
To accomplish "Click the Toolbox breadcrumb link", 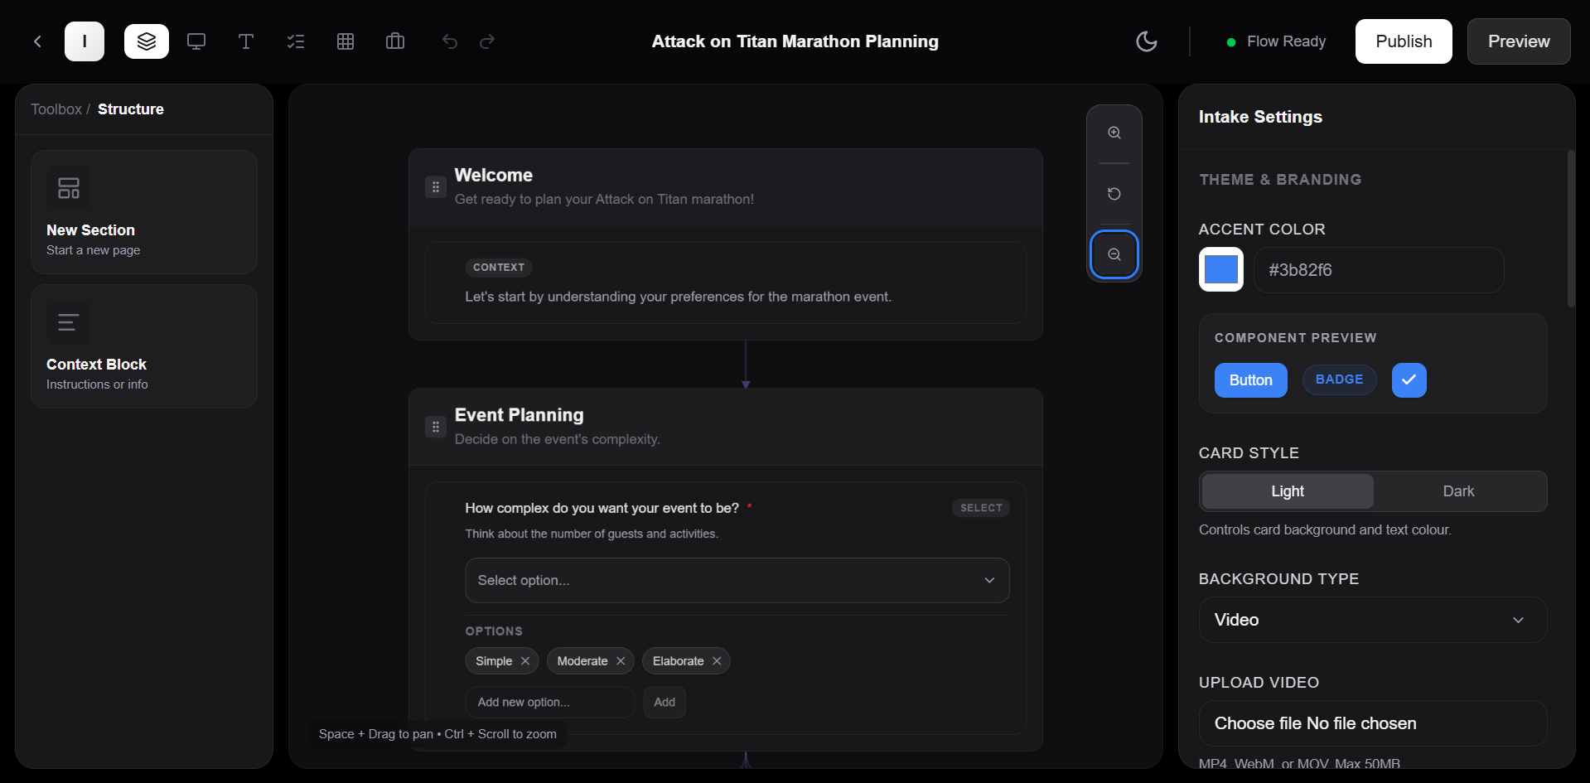I will (56, 109).
